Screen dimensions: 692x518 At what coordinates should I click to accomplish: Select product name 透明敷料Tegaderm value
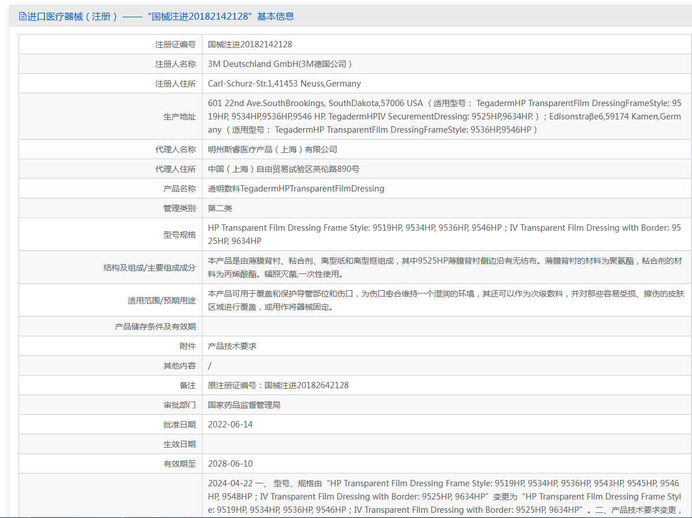[296, 189]
